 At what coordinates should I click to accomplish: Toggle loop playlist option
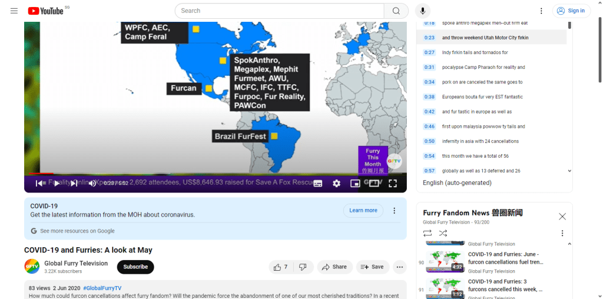click(428, 233)
